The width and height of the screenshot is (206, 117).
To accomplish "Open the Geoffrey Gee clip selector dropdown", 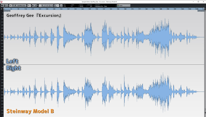I will click(x=22, y=6).
